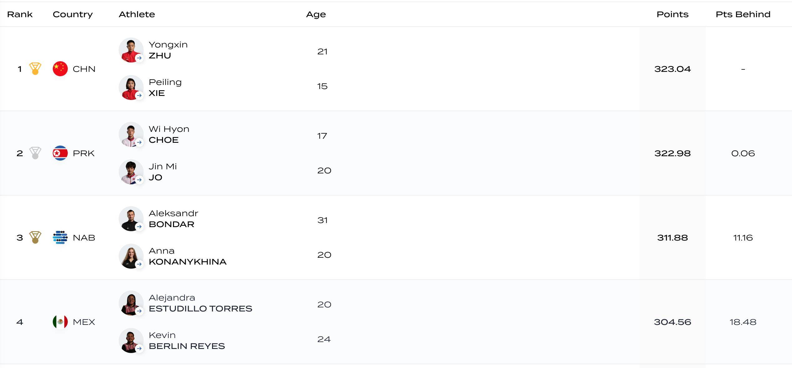Open Jin Mi JO athlete name link
The height and width of the screenshot is (368, 792).
pyautogui.click(x=163, y=172)
